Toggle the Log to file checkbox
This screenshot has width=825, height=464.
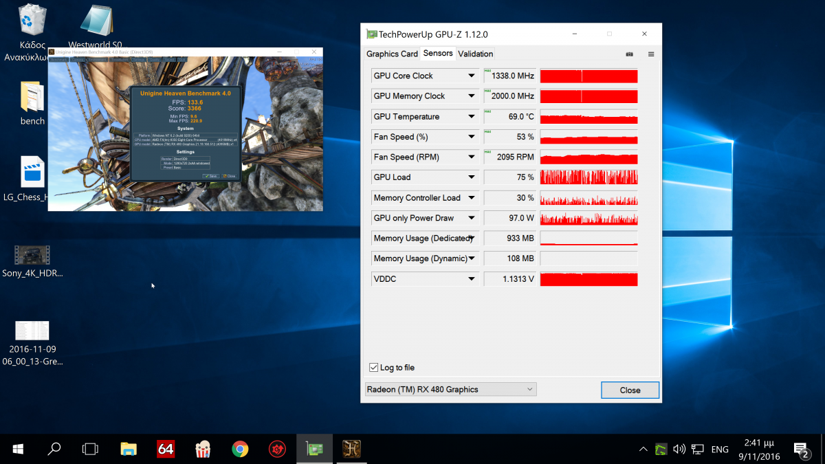pos(374,368)
